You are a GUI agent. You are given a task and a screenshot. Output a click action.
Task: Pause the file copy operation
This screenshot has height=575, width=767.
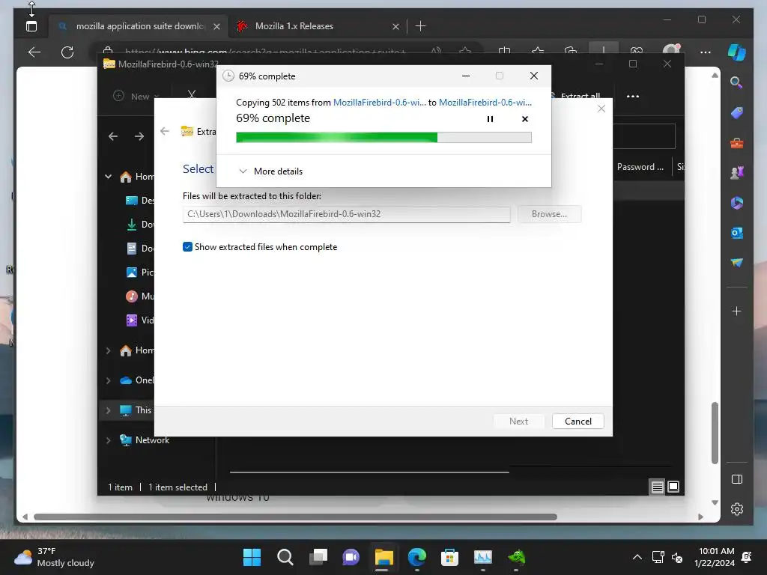pos(490,119)
